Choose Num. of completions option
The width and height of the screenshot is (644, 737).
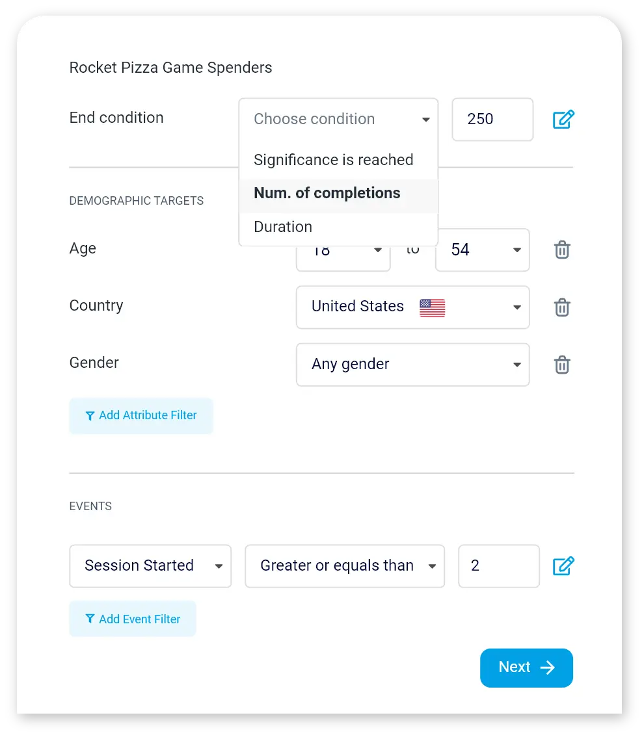click(x=327, y=194)
